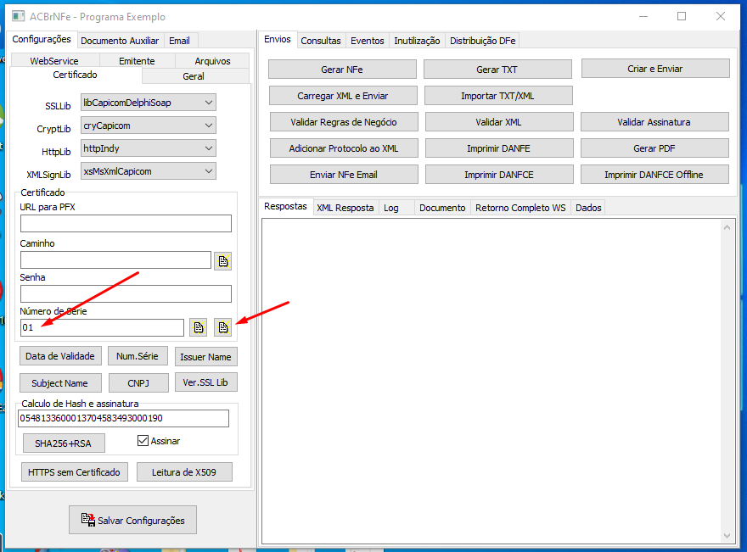Click the Criar e Enviar button

tap(655, 69)
